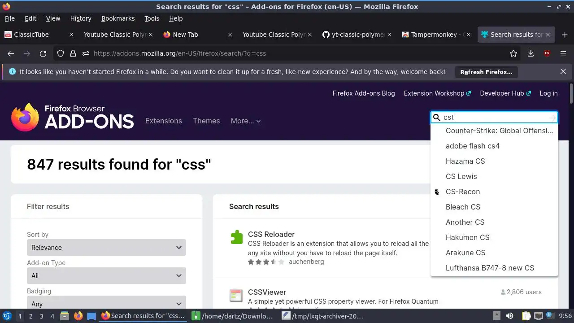Click the add-ons search input field
574x323 pixels.
point(493,117)
